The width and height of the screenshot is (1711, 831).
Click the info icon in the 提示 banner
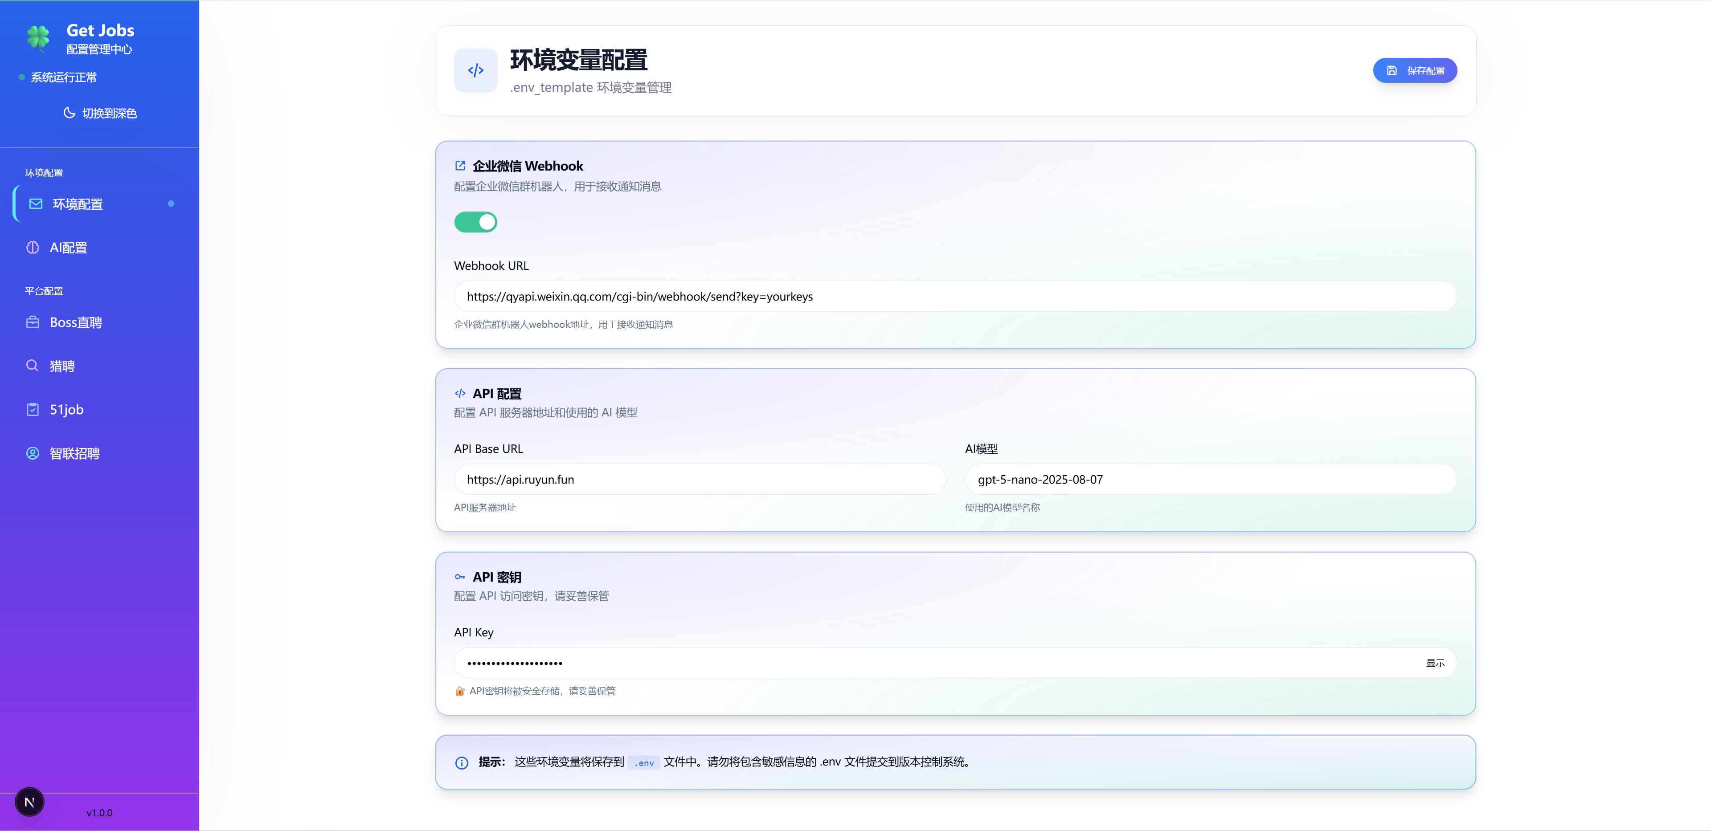point(462,762)
